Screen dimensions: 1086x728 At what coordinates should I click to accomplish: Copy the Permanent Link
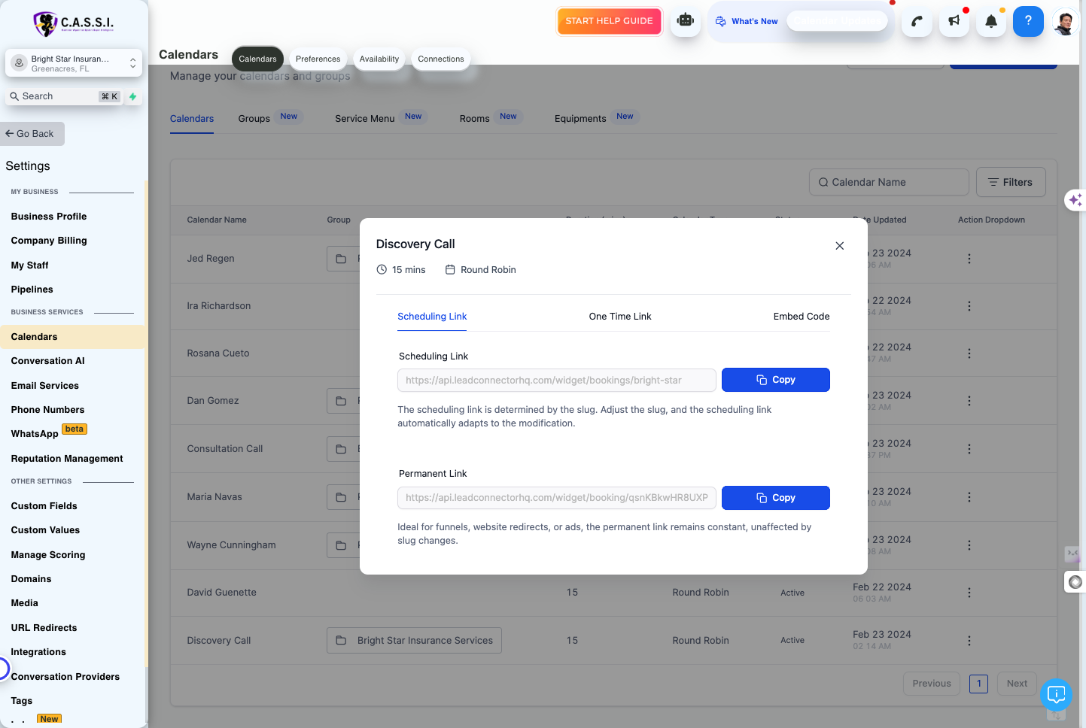[x=775, y=498]
